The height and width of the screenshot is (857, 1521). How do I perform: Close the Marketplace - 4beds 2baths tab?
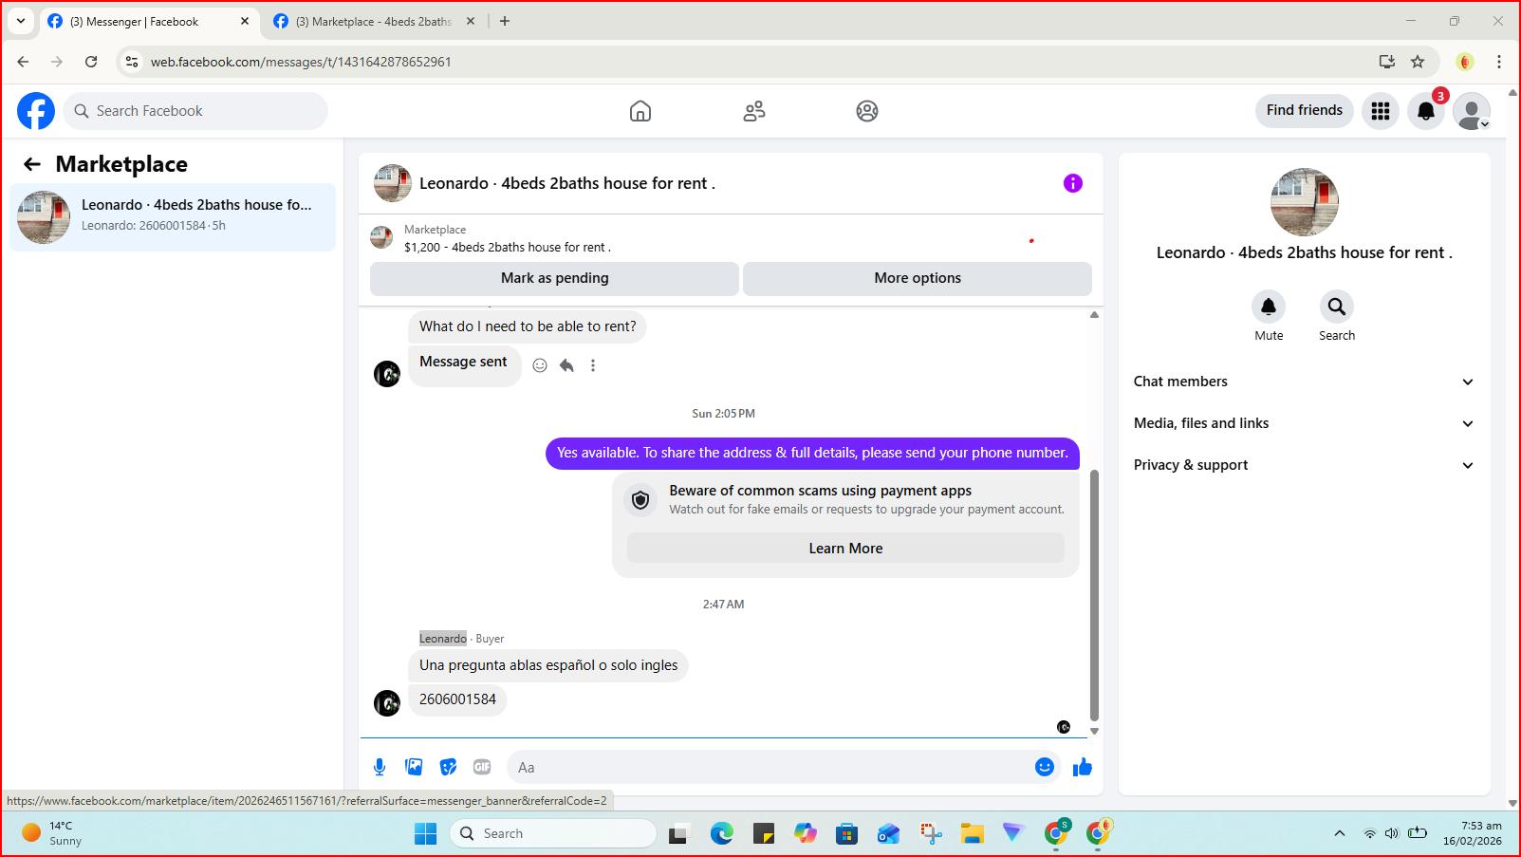coord(471,21)
